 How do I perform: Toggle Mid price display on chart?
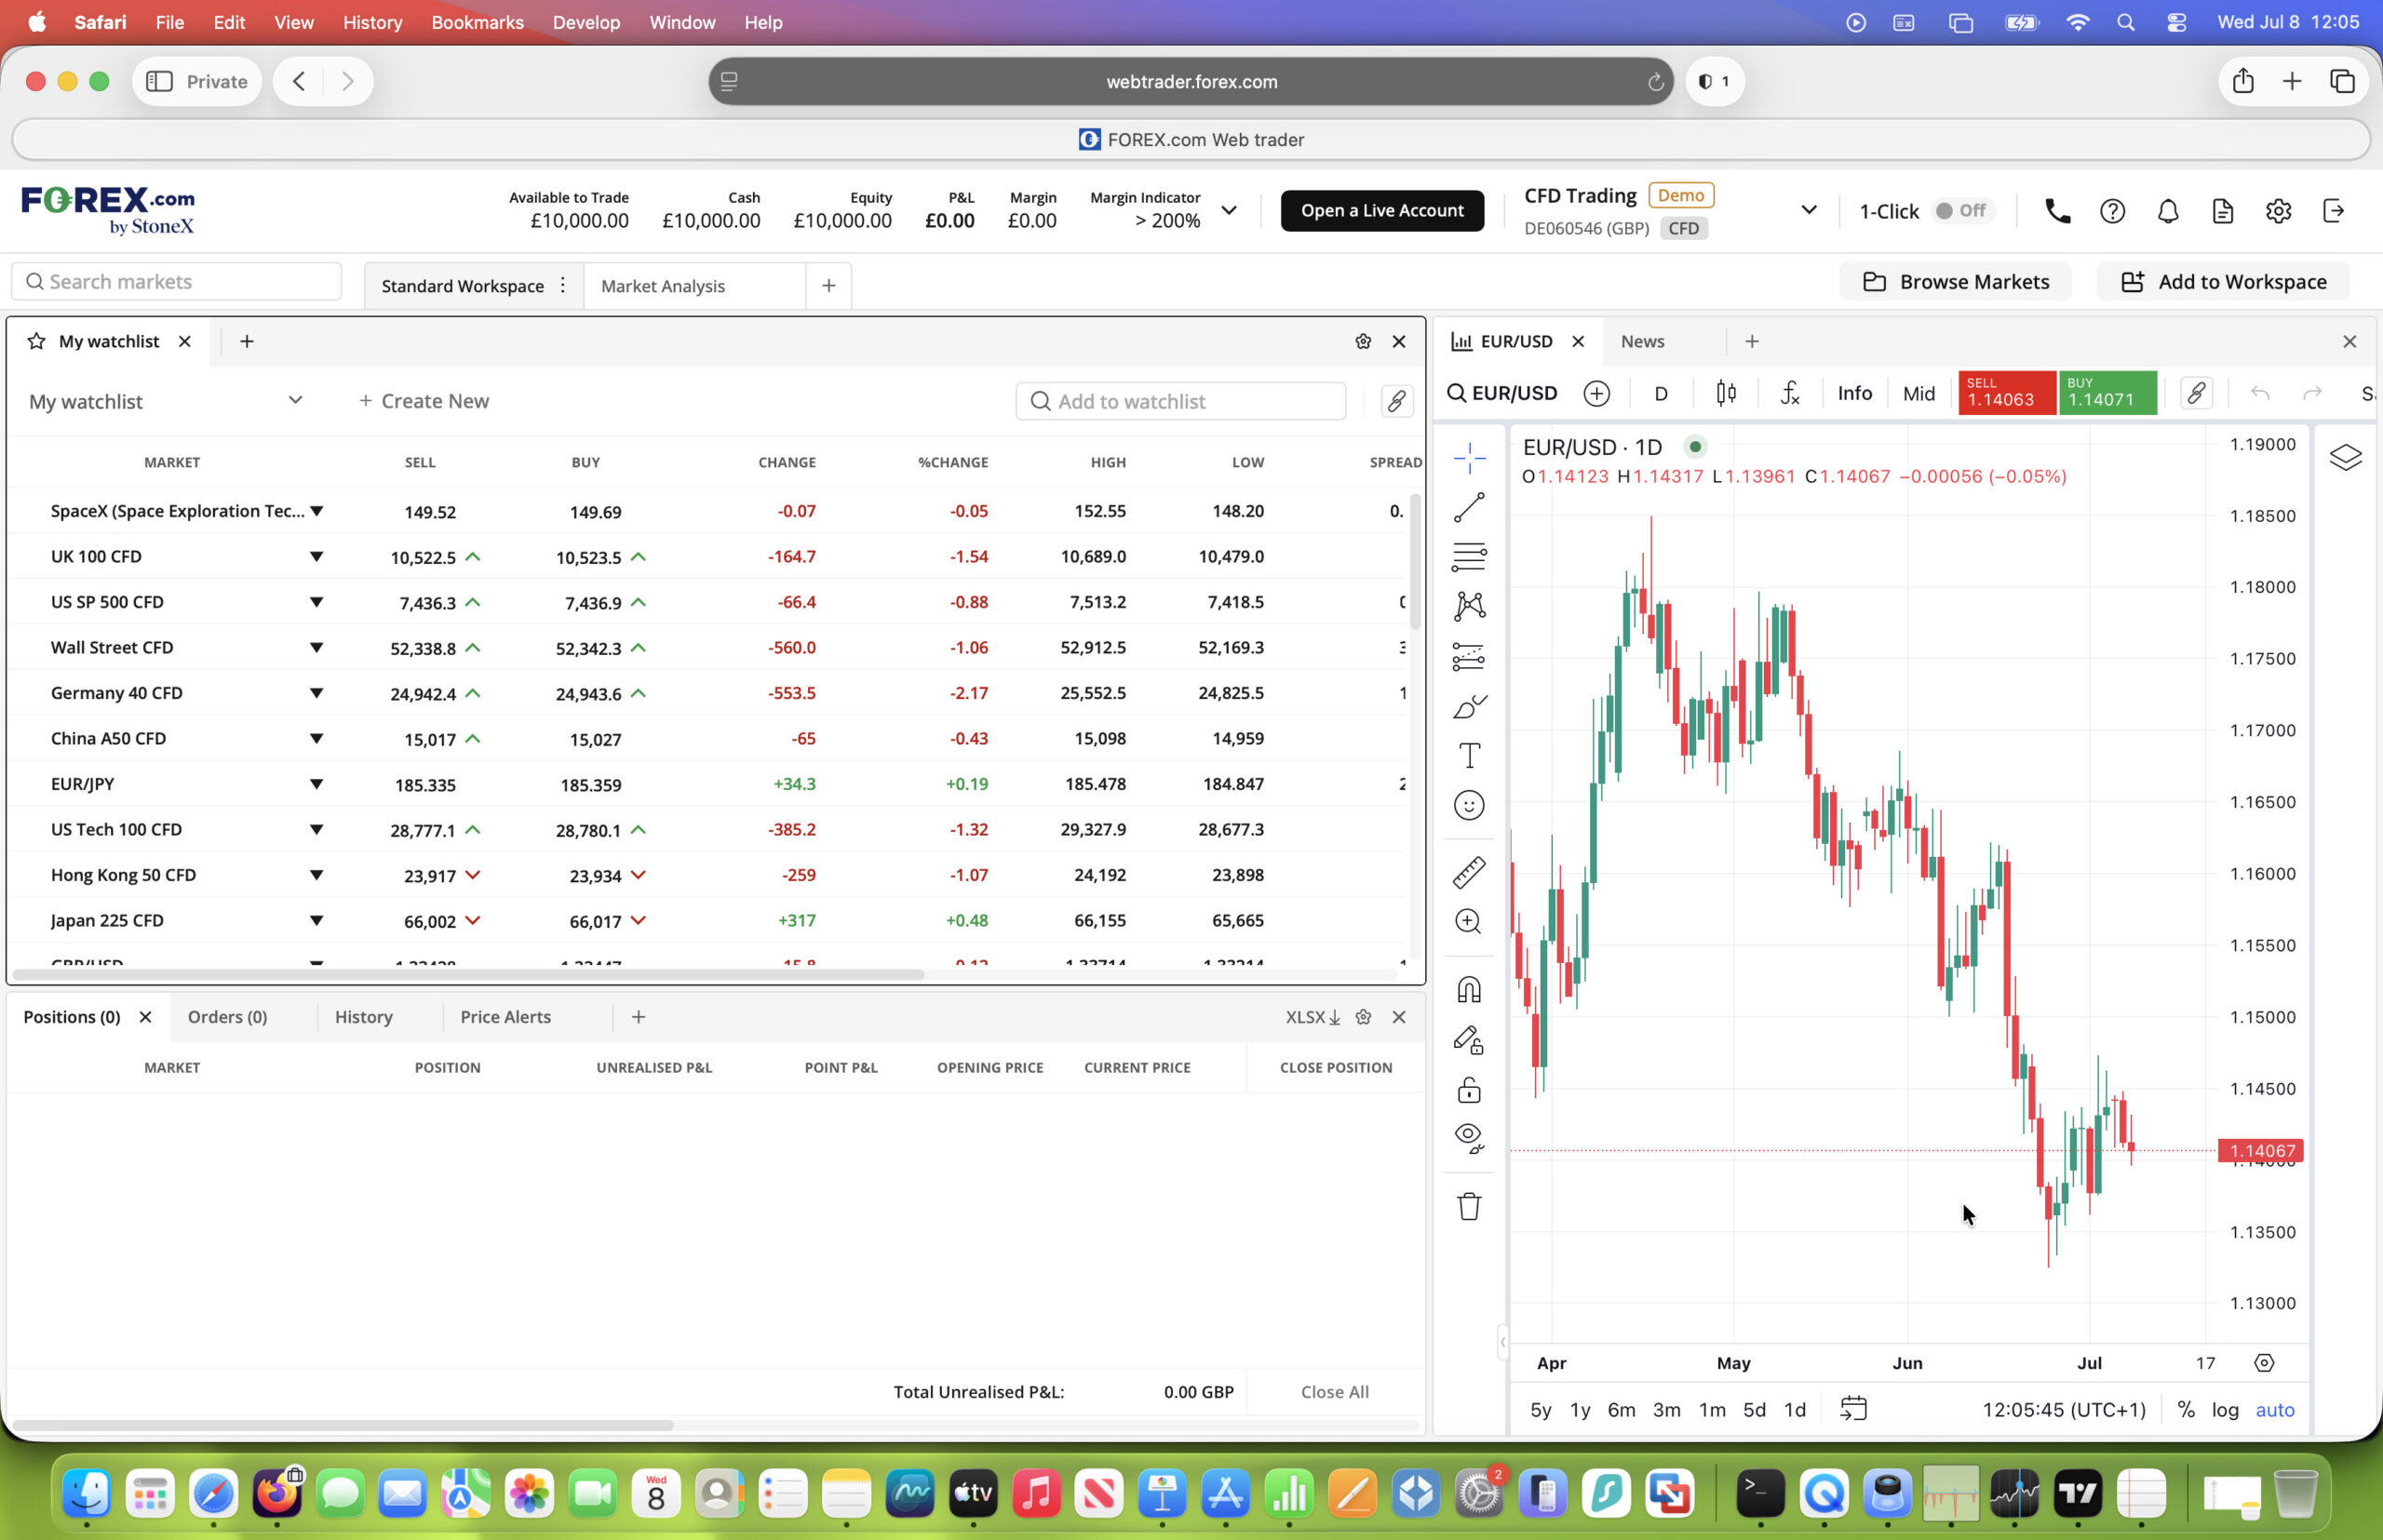tap(1918, 393)
